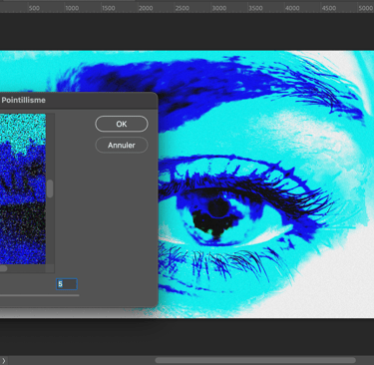Click the document's bottom horizontal scrollbar
The width and height of the screenshot is (374, 365).
coord(255,360)
